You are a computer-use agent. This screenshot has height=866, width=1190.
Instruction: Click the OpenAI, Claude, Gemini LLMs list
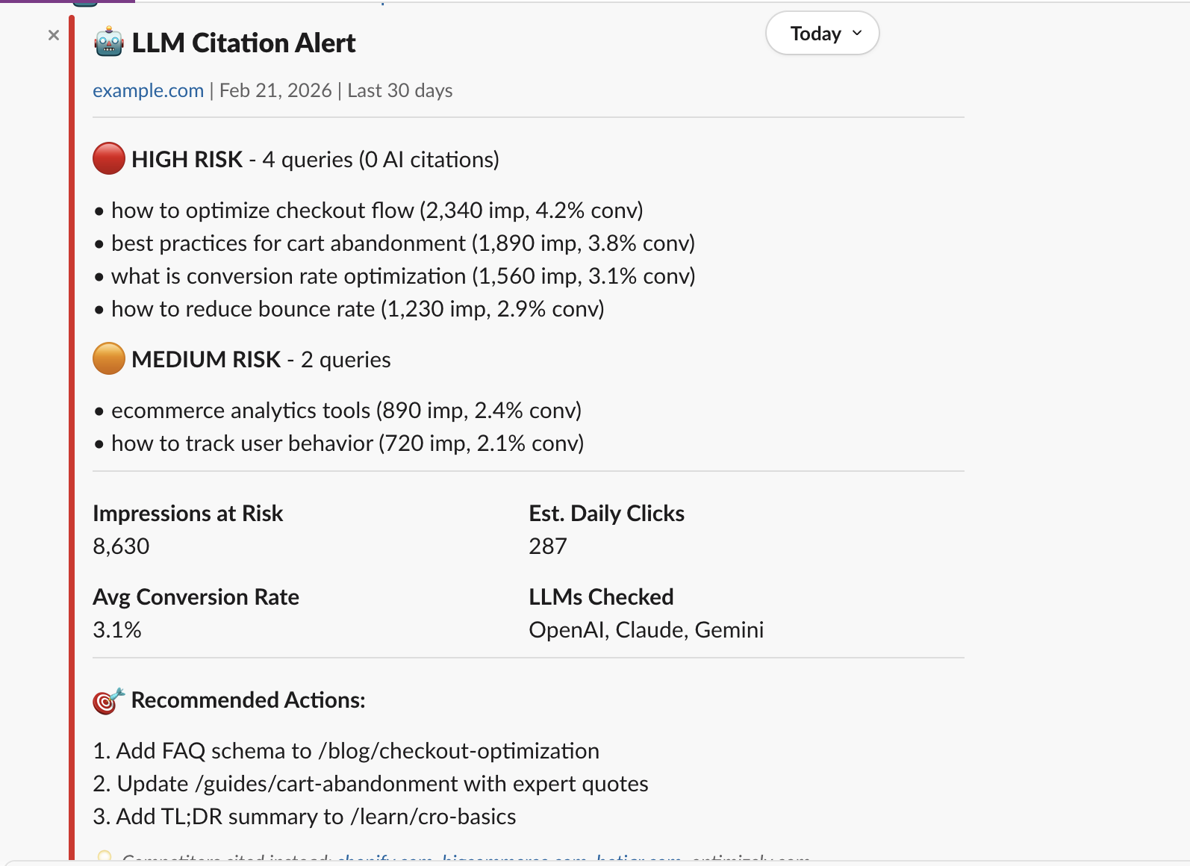click(646, 629)
